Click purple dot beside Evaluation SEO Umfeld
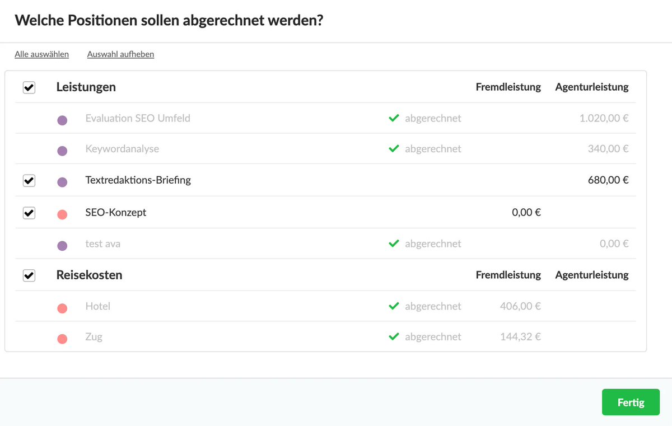Screen dimensions: 672x426 (x=62, y=120)
